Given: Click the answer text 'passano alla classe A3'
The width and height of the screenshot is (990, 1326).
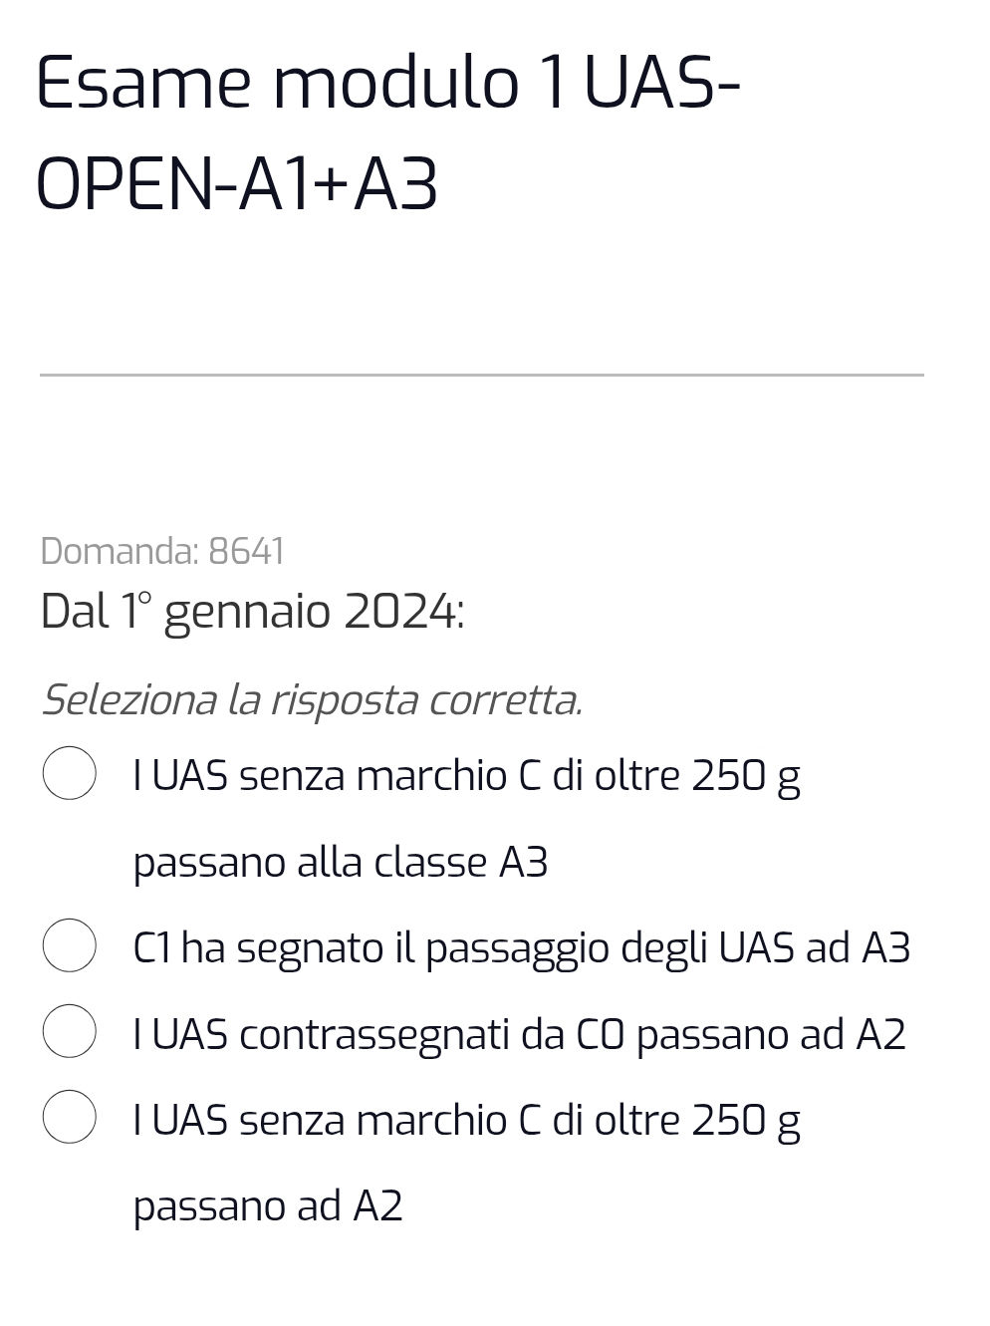Looking at the screenshot, I should (x=344, y=863).
